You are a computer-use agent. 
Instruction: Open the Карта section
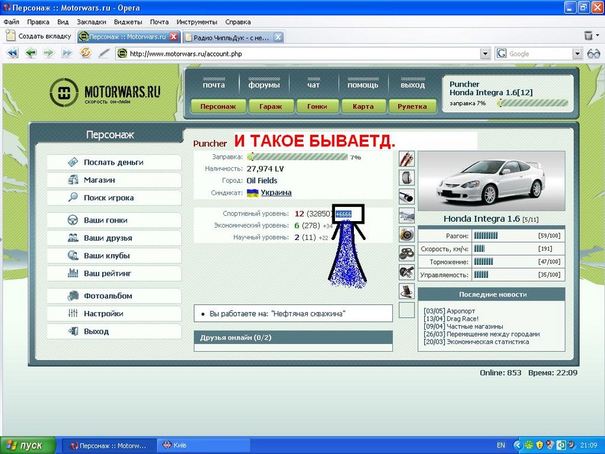click(x=363, y=106)
